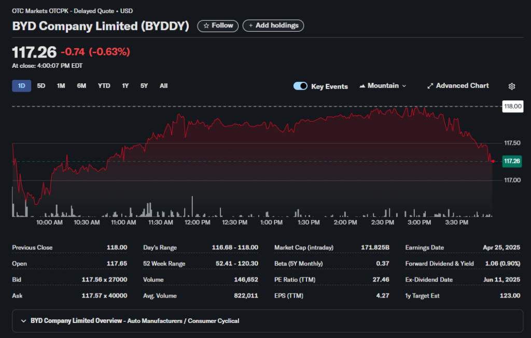Screen dimensions: 531x338
Task: Select the 1D time range tab
Action: coord(21,86)
